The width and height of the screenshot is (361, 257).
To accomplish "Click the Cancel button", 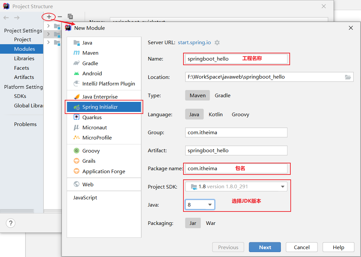I will point(301,247).
